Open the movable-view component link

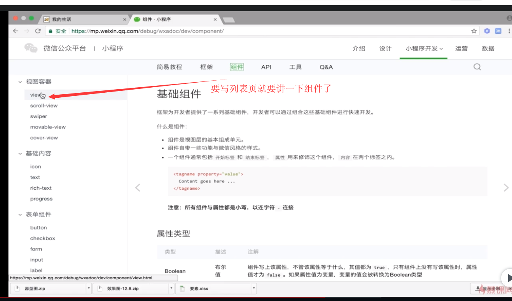[x=48, y=127]
